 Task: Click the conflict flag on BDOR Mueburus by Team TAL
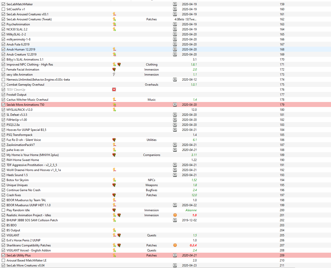(x=114, y=200)
